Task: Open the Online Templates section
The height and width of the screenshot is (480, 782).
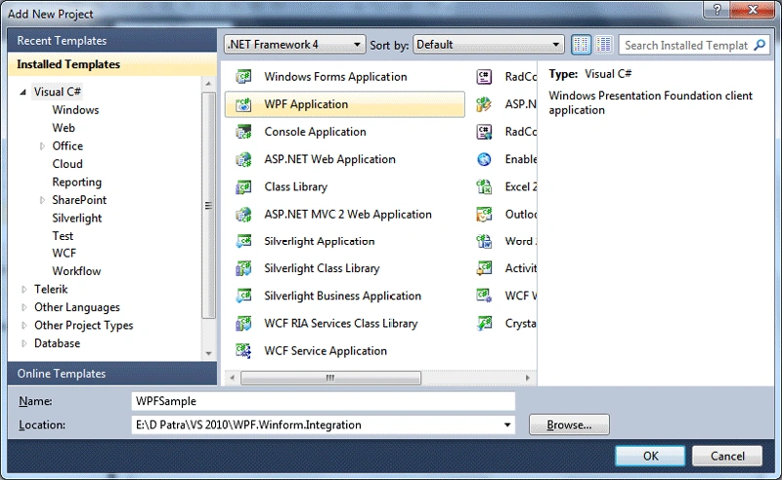Action: (x=112, y=374)
